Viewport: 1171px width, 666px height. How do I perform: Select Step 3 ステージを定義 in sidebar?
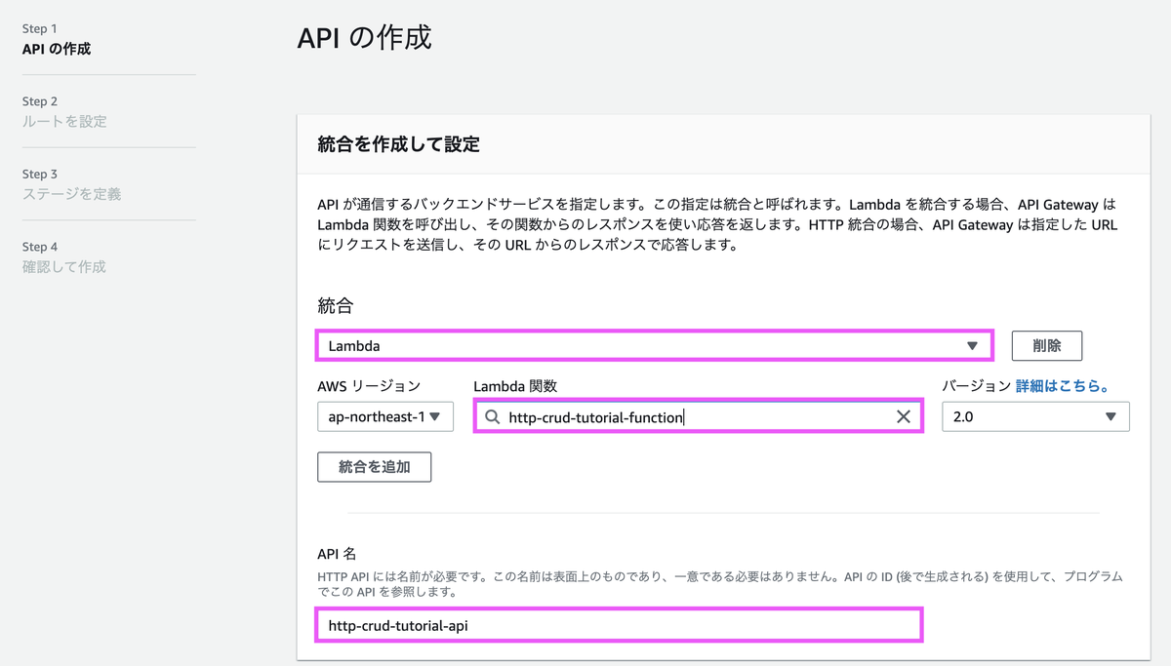coord(71,184)
